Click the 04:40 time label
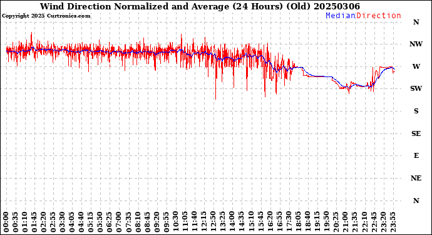The image size is (432, 235). [81, 222]
